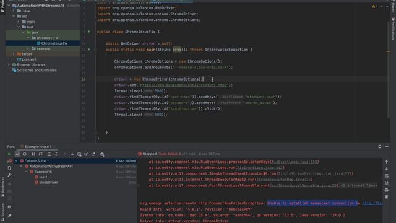Image resolution: width=396 pixels, height=223 pixels.
Task: Click the wrench icon in Run sidebar
Action: [9, 175]
